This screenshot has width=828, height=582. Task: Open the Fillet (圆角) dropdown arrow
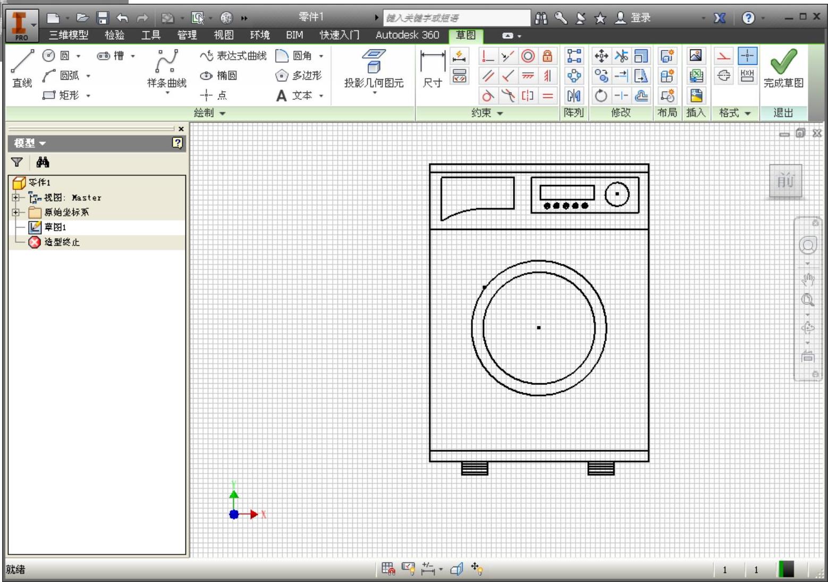click(x=321, y=56)
